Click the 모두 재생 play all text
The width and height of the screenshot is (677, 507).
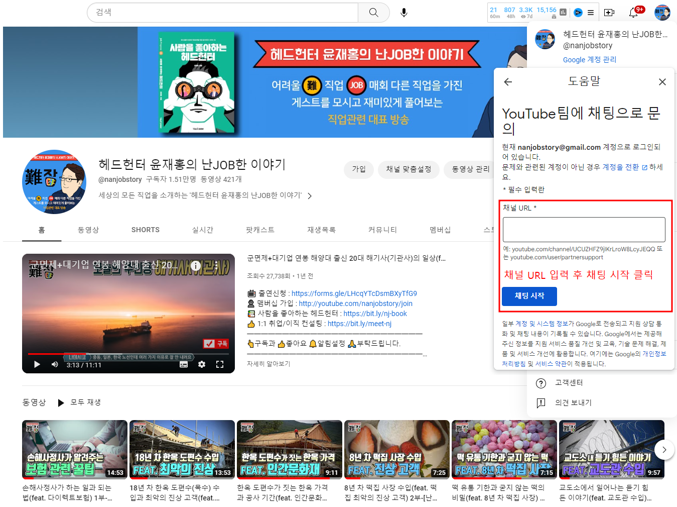click(85, 402)
